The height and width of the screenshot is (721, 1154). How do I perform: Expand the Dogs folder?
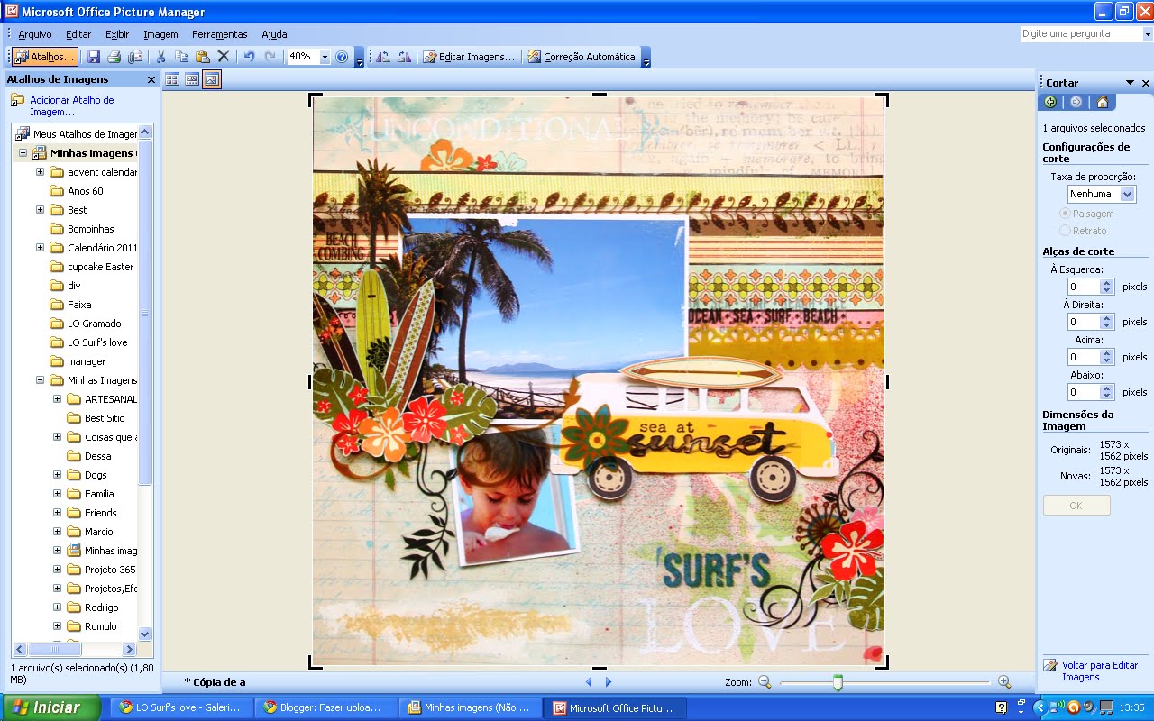click(x=57, y=475)
